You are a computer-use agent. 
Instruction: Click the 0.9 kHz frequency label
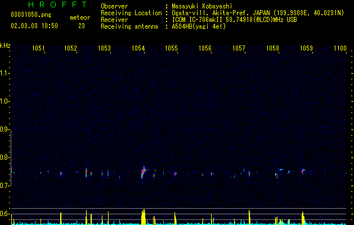5,129
